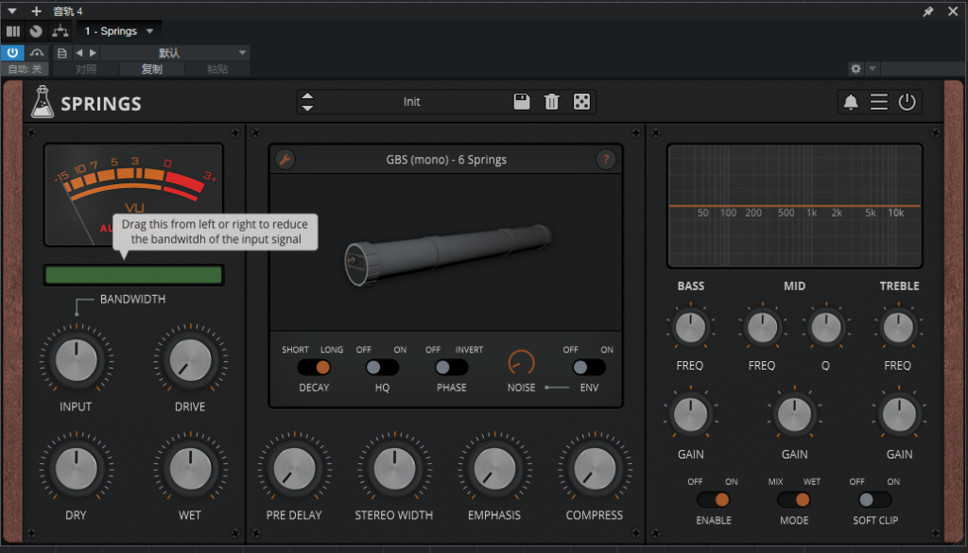Click the orange NOISE knob
The height and width of the screenshot is (553, 968).
coord(521,363)
